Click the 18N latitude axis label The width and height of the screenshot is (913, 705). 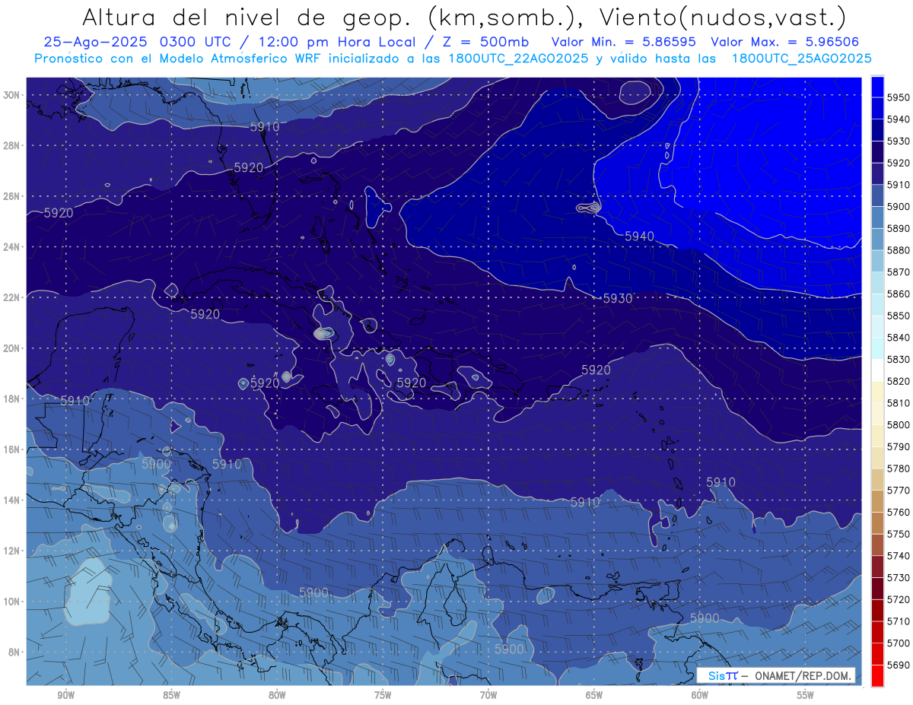point(12,399)
